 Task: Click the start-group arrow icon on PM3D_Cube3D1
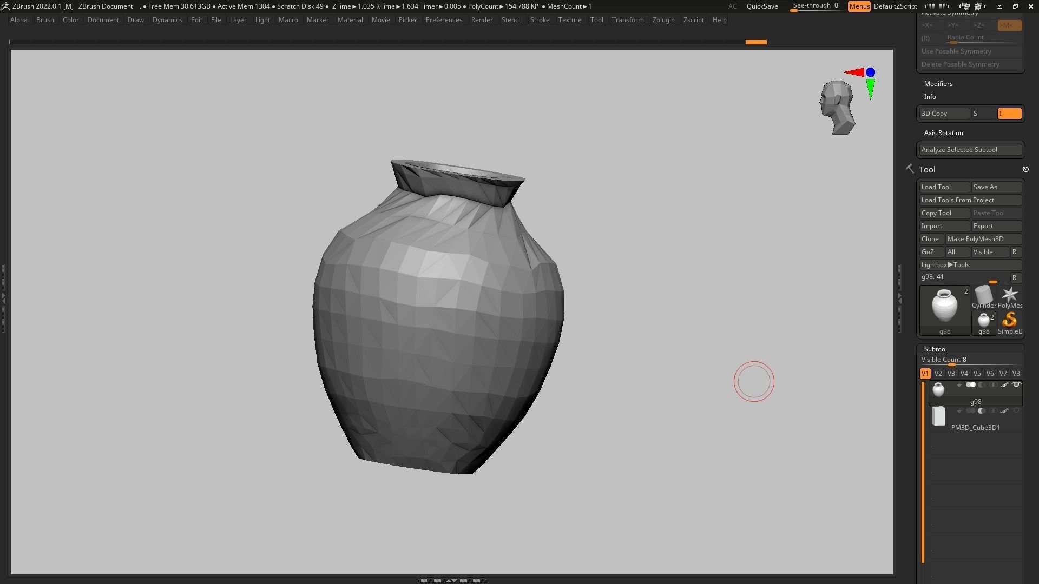click(x=959, y=411)
